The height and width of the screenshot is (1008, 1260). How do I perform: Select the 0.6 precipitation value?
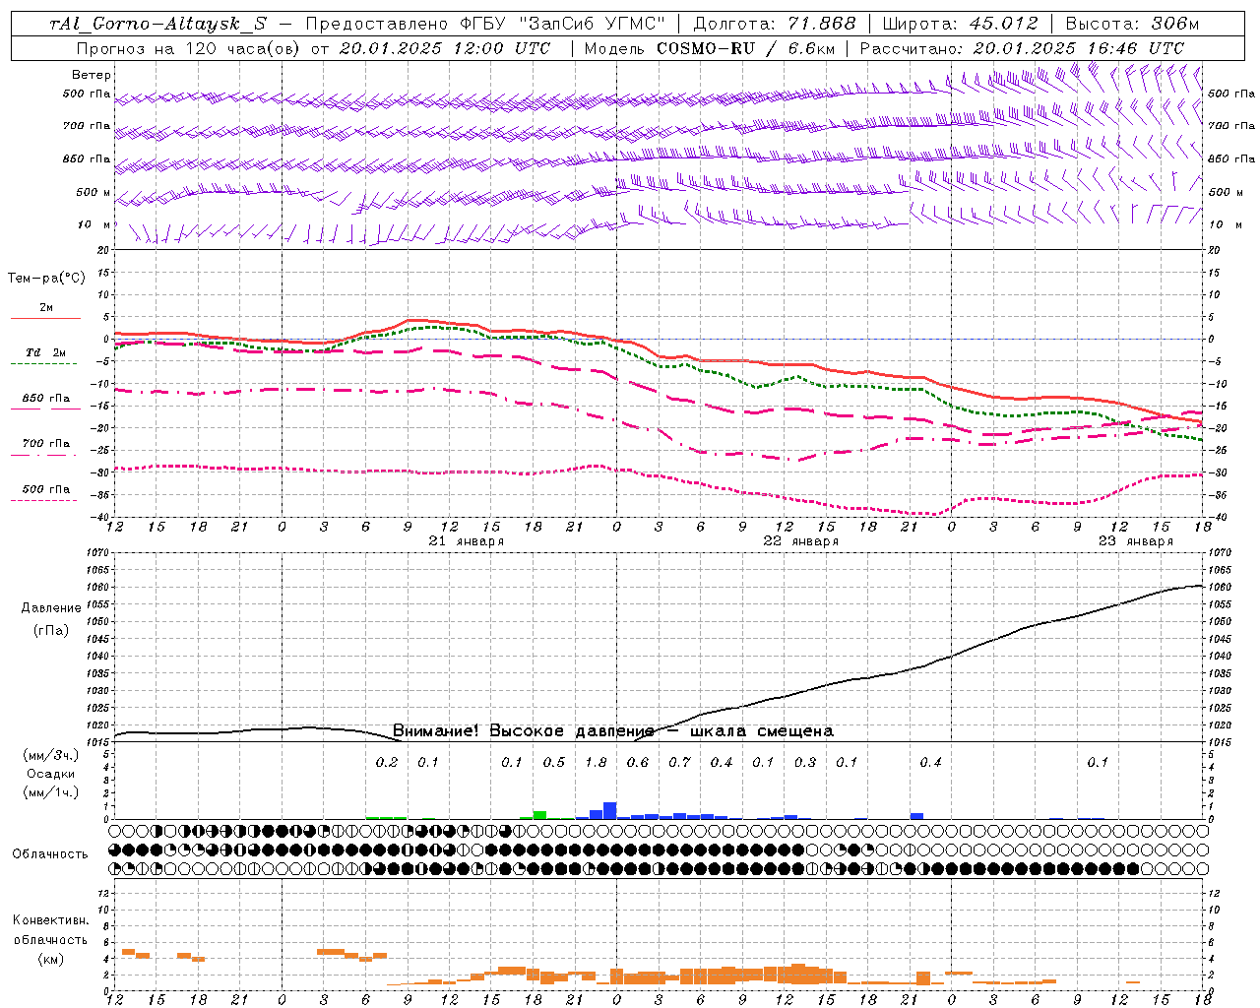638,763
